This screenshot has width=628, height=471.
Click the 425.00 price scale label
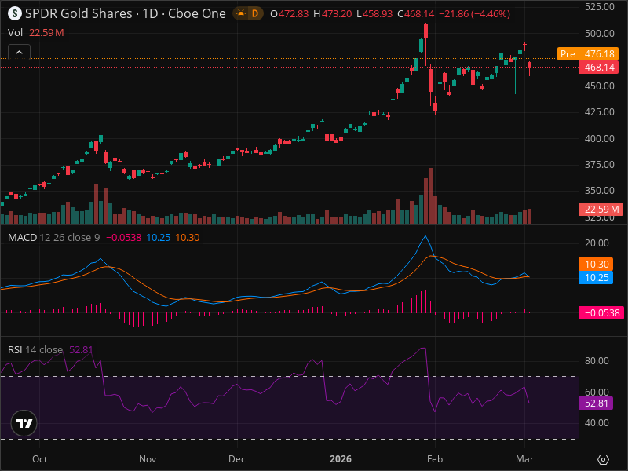(599, 111)
